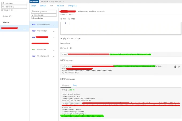Image resolution: width=182 pixels, height=121 pixels.
Task: Click the 200 OK status text
Action: point(72,90)
